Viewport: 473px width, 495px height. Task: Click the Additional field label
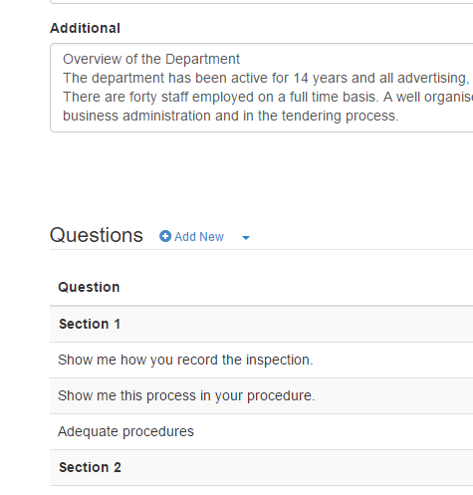[85, 28]
